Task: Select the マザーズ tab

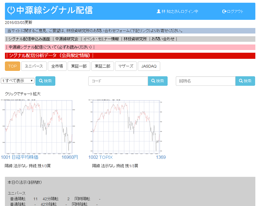Action: pos(126,66)
